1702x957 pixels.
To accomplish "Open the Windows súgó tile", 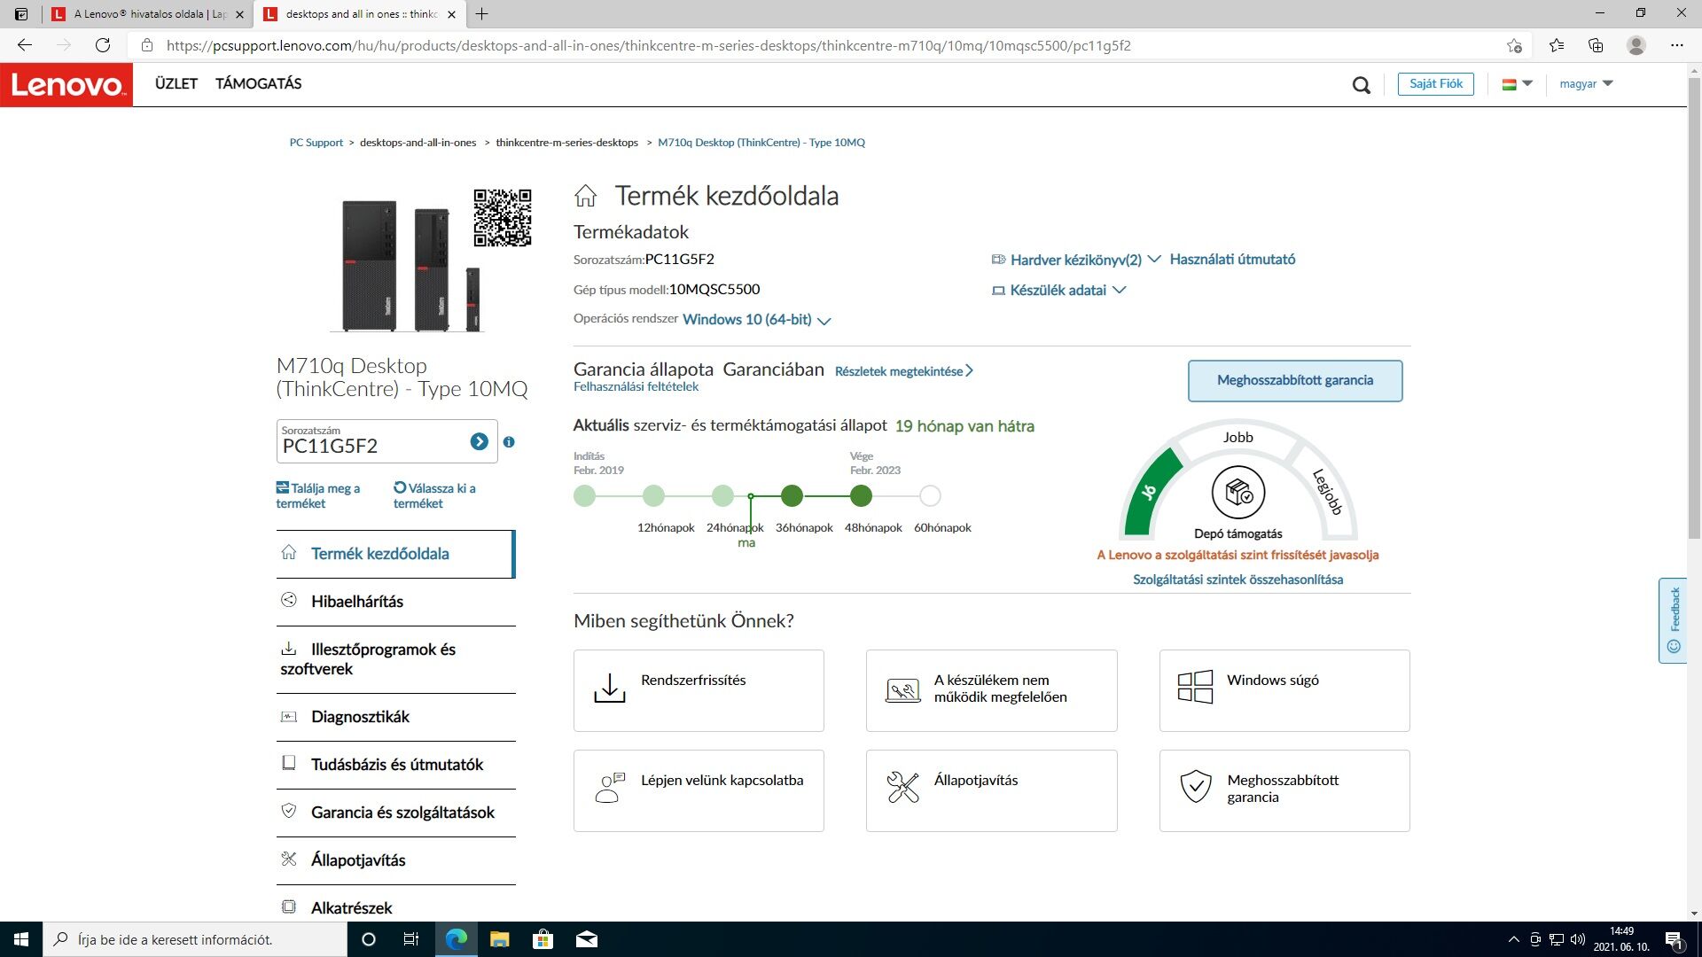I will pos(1284,690).
